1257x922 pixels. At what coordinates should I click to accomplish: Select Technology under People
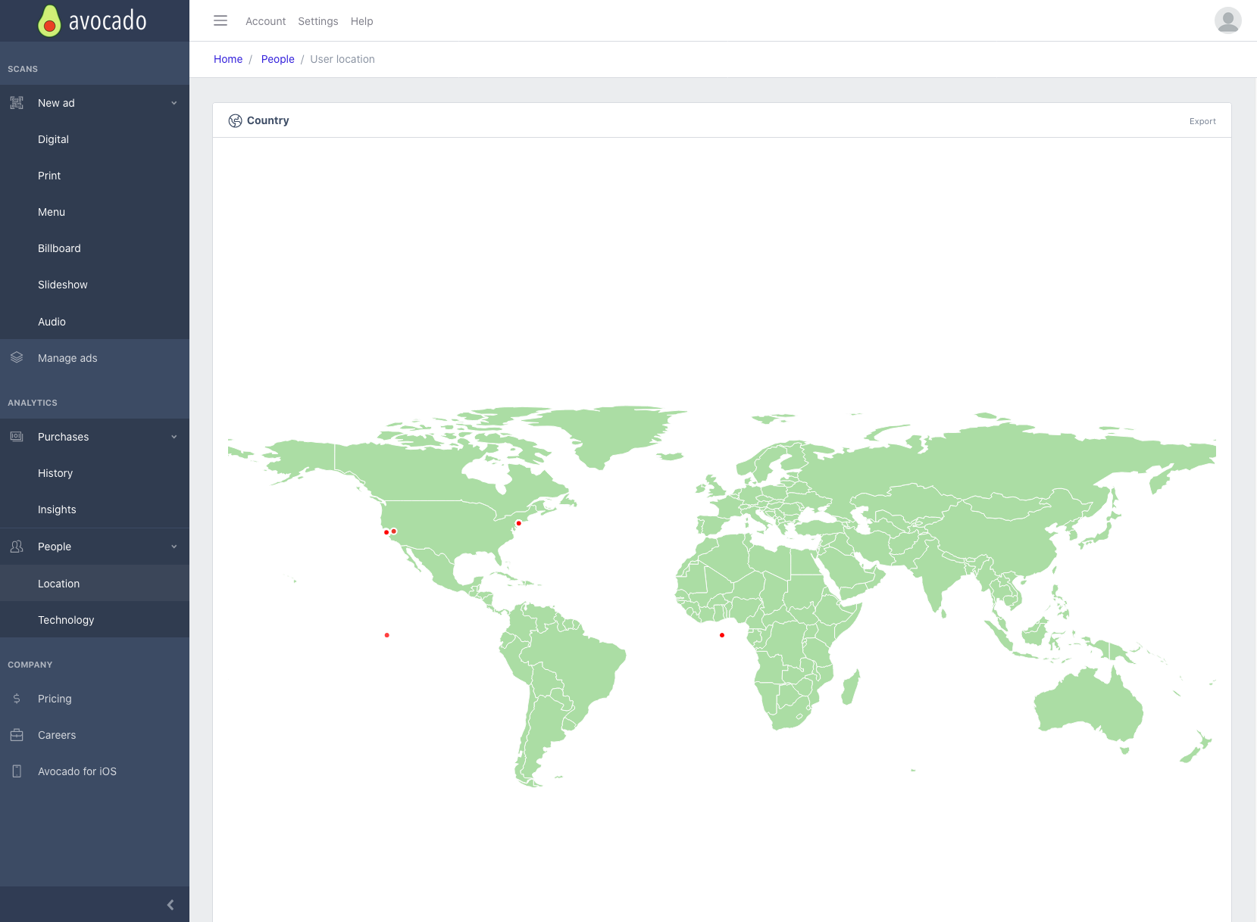tap(95, 620)
